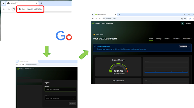The width and height of the screenshot is (194, 108).
Task: Click the round 's' user avatar
Action: (x=183, y=24)
